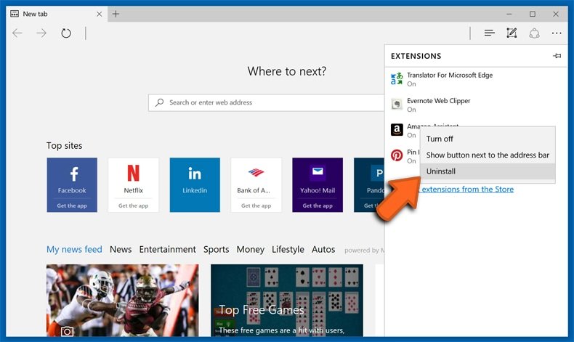
Task: Open the Bank of A... top site tile
Action: pos(256,185)
